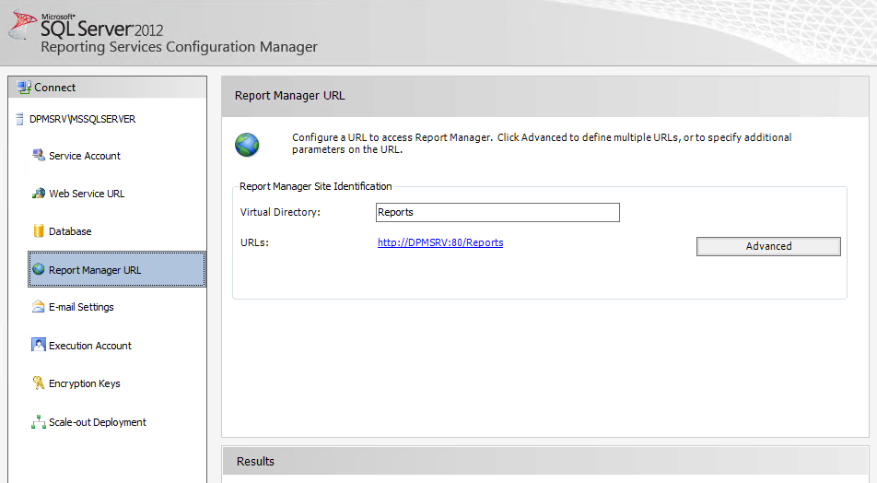
Task: Select the DPMSRV\MSSQLSERVER server label
Action: [x=82, y=119]
